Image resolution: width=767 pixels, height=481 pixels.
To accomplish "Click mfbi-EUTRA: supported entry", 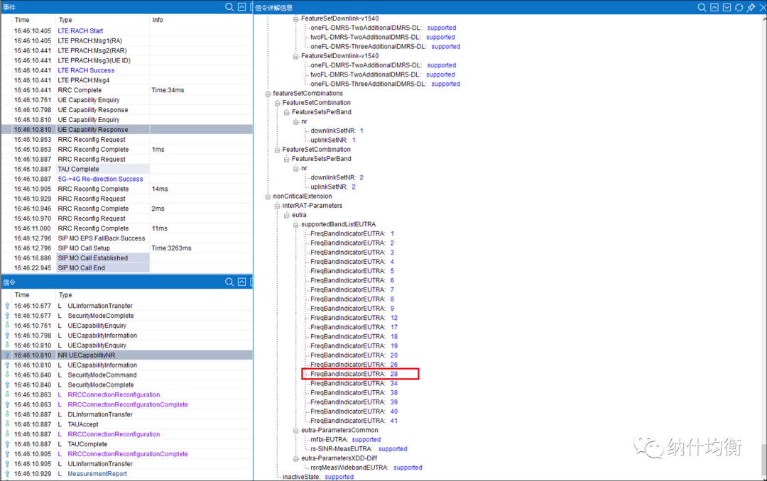I will point(345,439).
